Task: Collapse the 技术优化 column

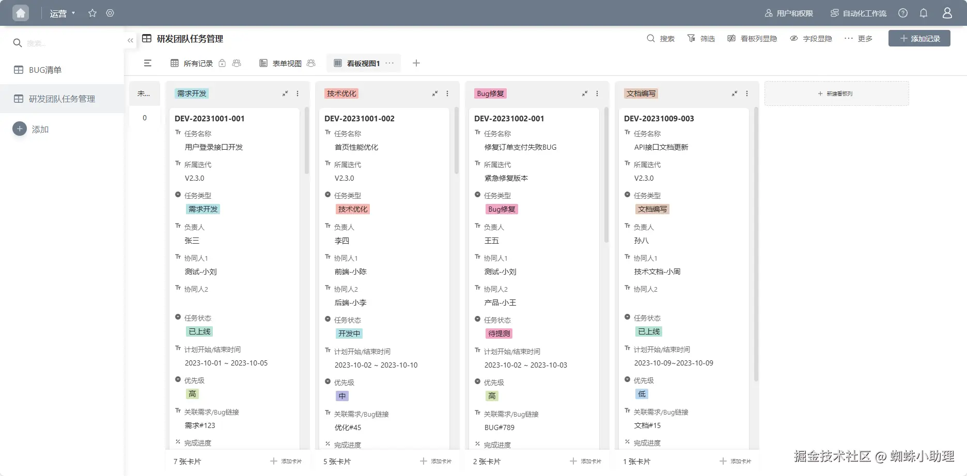Action: 435,93
